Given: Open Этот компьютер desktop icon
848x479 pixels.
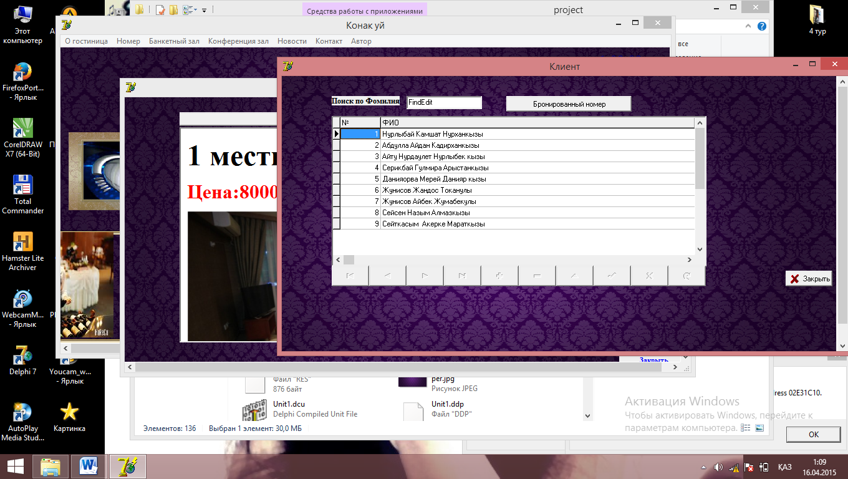Looking at the screenshot, I should coord(23,25).
